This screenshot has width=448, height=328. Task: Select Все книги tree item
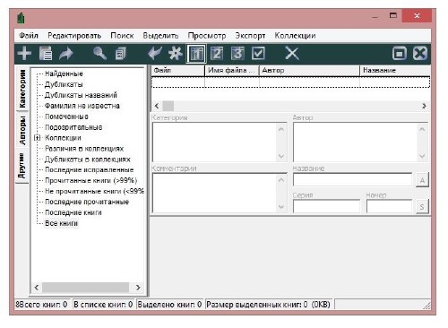[x=61, y=223]
